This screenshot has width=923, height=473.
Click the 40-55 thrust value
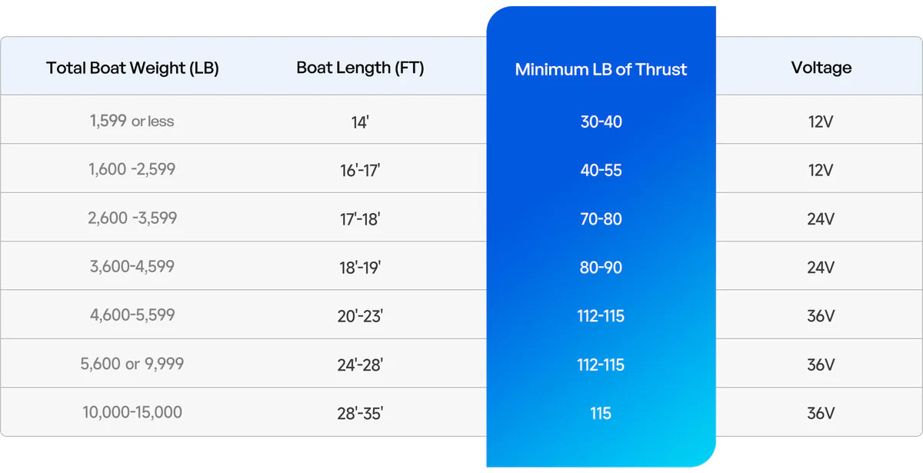coord(601,170)
